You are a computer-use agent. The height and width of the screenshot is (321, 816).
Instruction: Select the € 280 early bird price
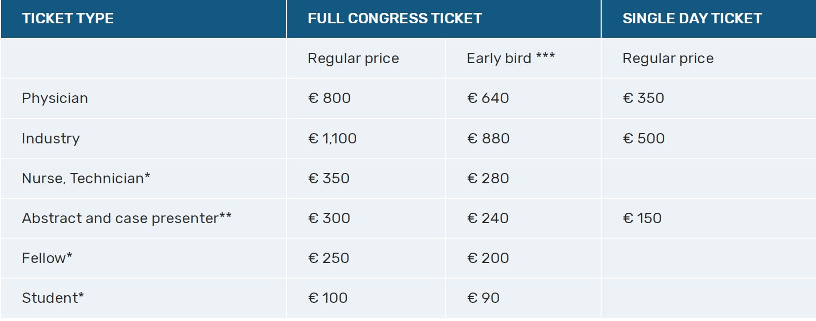488,178
